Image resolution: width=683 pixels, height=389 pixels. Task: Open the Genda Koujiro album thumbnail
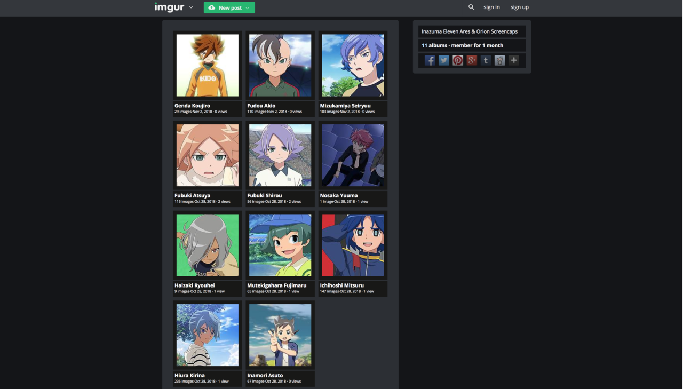208,66
